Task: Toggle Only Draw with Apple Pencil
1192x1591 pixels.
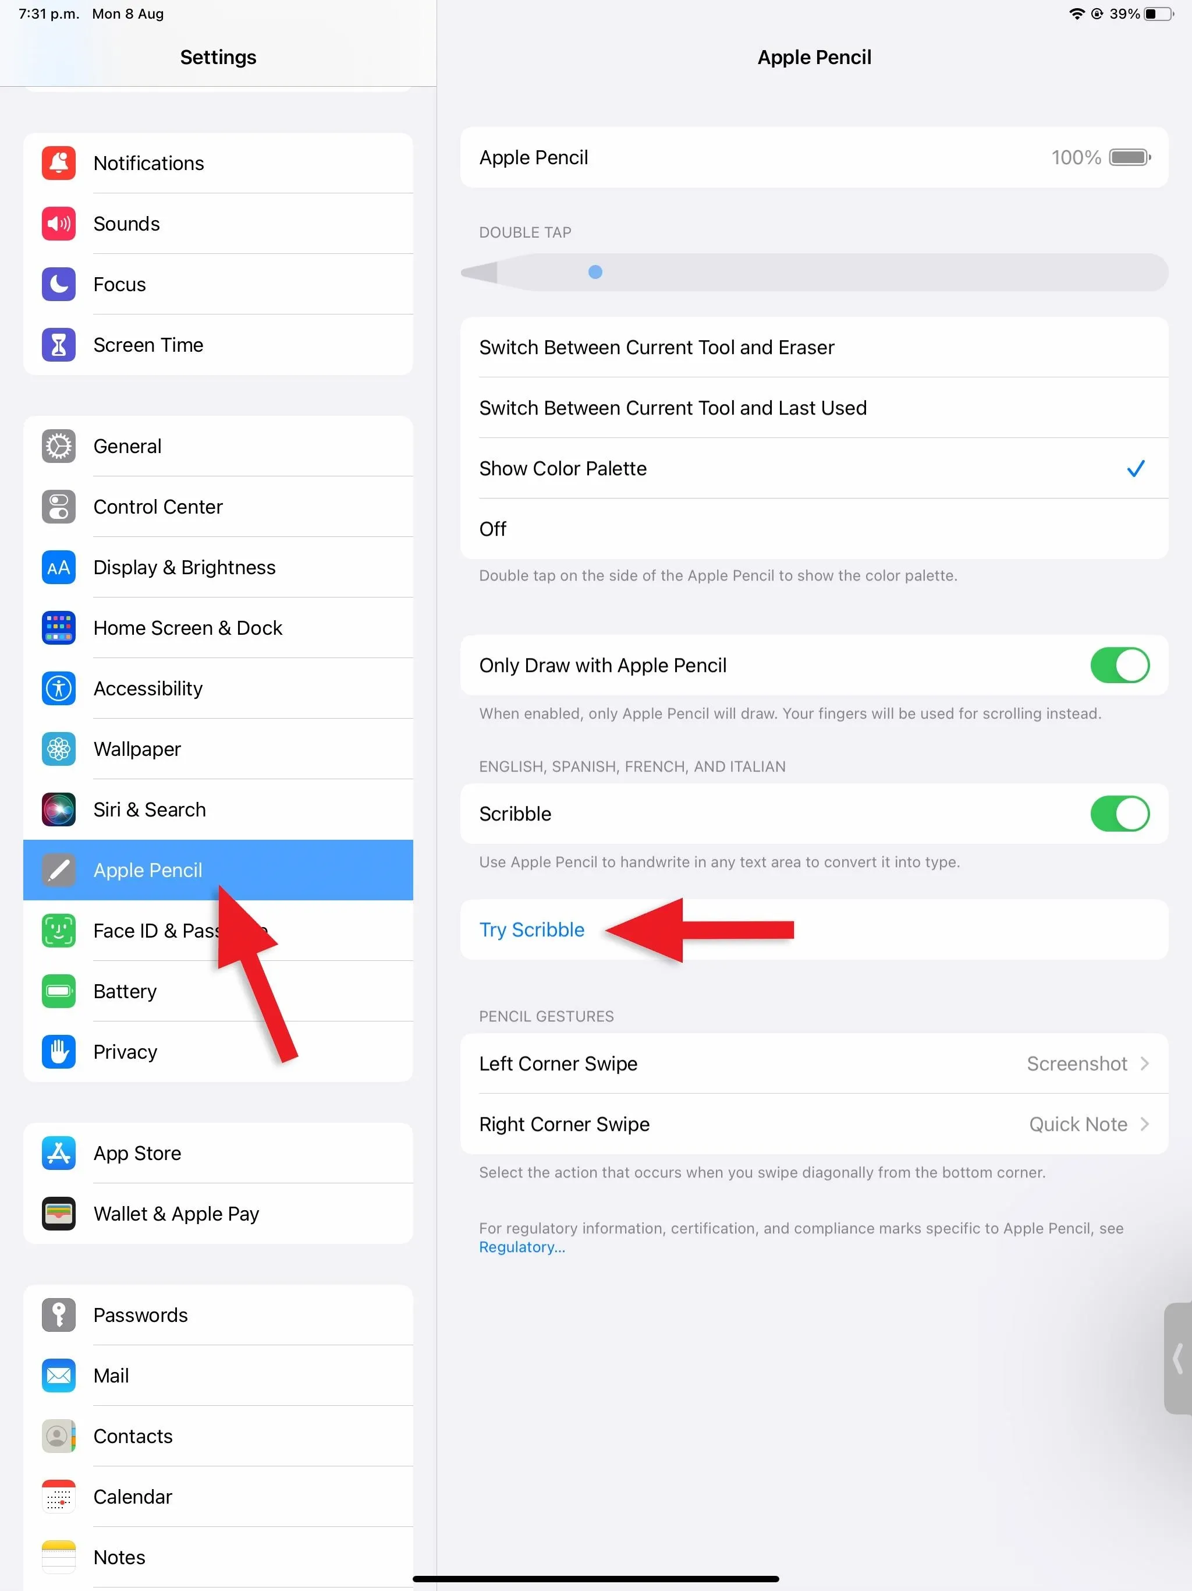Action: click(x=1118, y=665)
